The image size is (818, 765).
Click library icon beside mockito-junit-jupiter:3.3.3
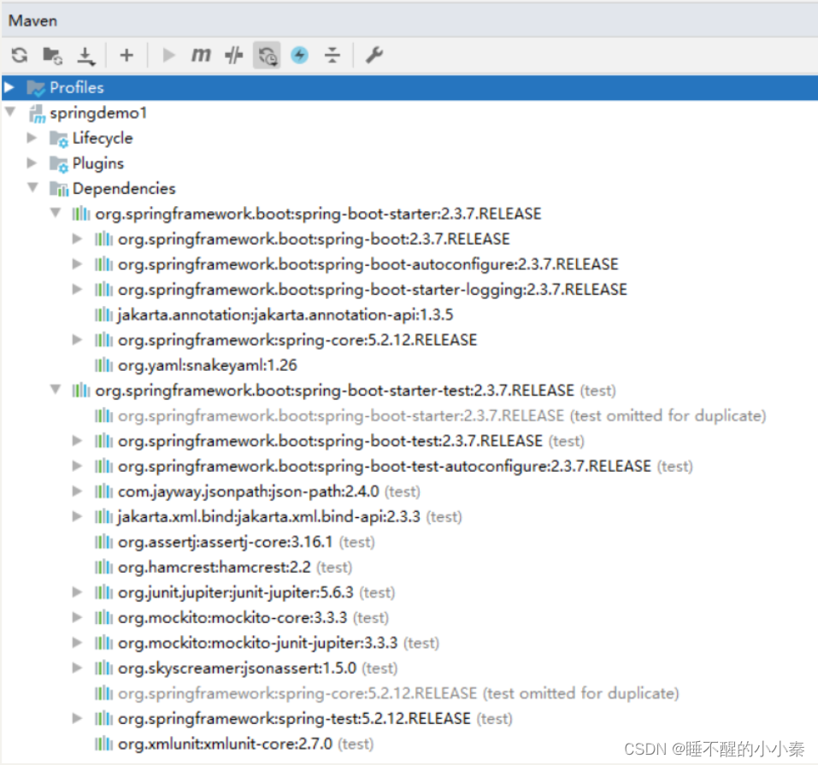point(103,643)
